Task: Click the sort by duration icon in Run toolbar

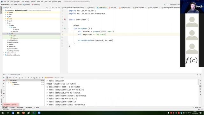Action: [16, 78]
